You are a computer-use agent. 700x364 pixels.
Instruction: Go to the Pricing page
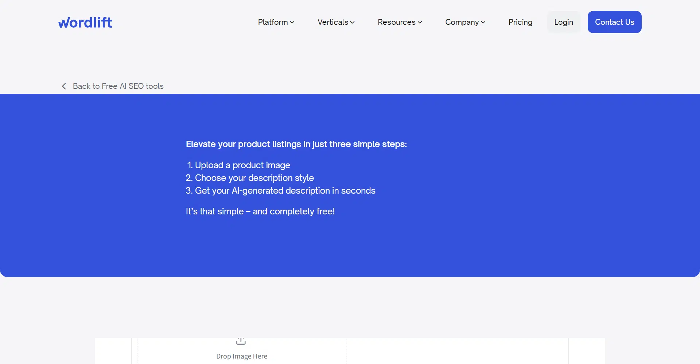pyautogui.click(x=520, y=22)
